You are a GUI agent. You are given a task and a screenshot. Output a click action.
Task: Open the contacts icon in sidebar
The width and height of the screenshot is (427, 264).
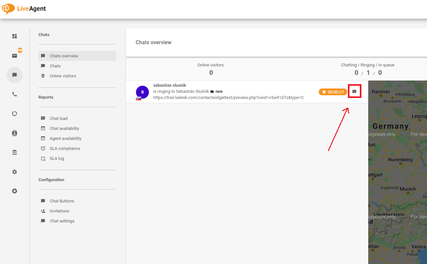pyautogui.click(x=15, y=133)
